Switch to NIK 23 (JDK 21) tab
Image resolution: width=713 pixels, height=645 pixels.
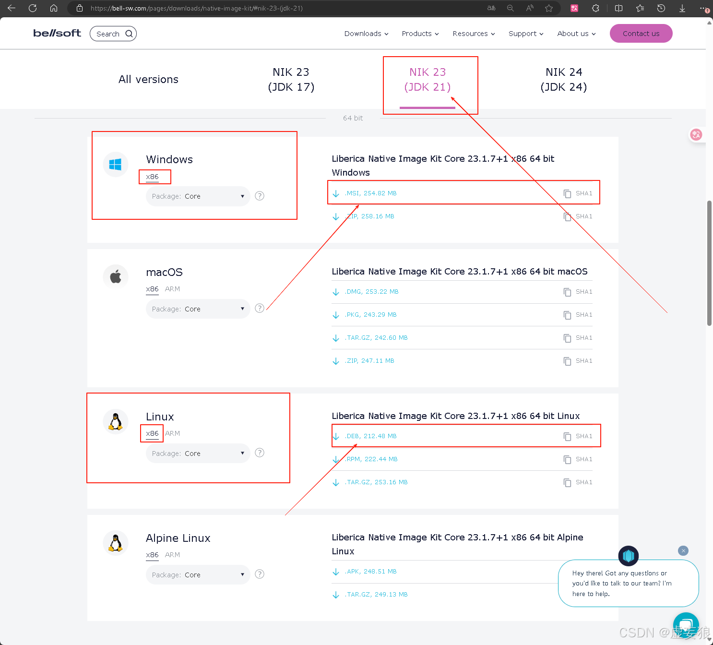pos(428,79)
